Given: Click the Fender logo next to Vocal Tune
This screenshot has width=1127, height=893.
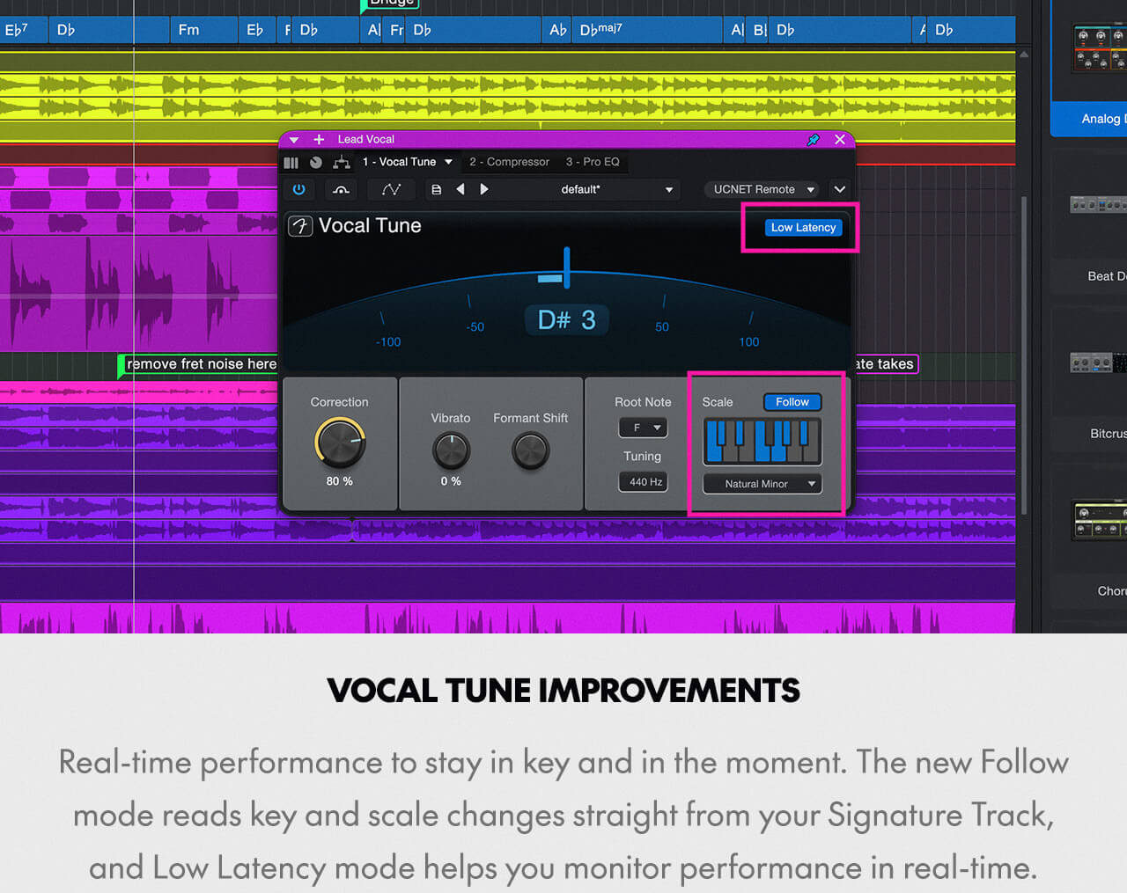Looking at the screenshot, I should [300, 226].
